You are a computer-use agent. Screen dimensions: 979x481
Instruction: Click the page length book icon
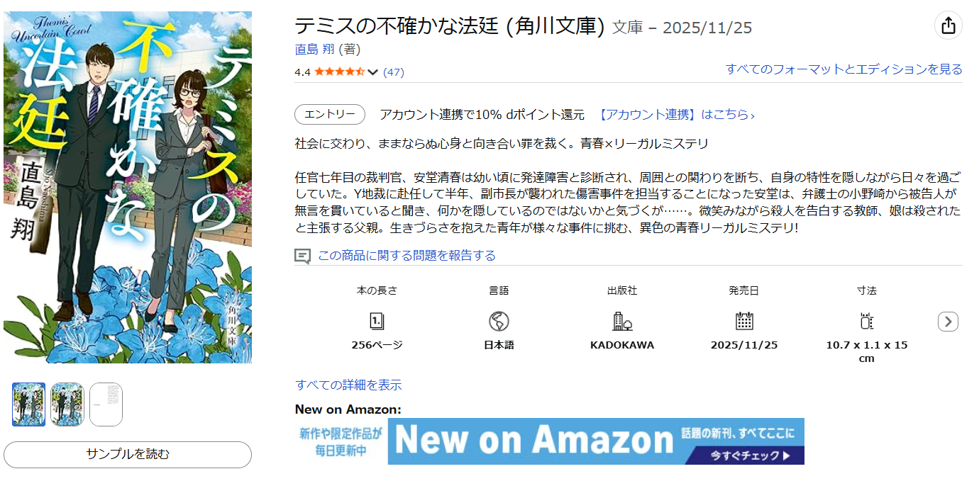377,321
